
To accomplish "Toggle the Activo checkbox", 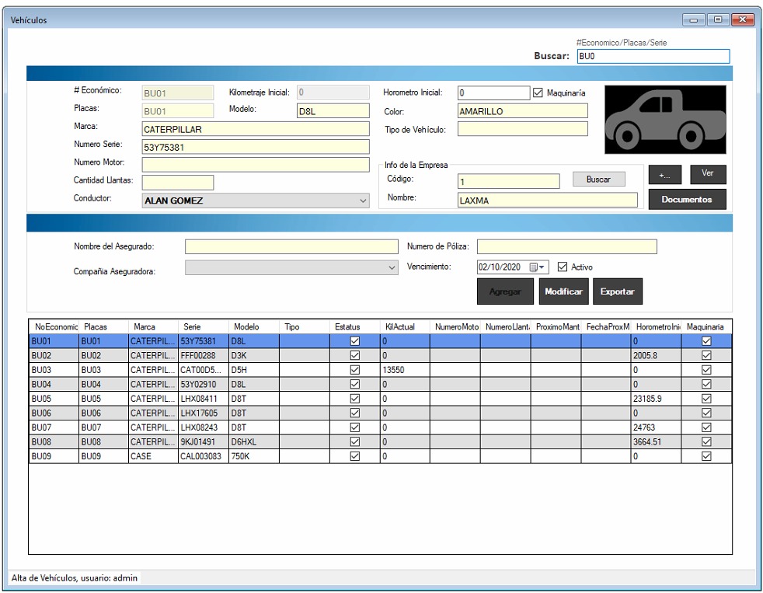I will tap(563, 267).
